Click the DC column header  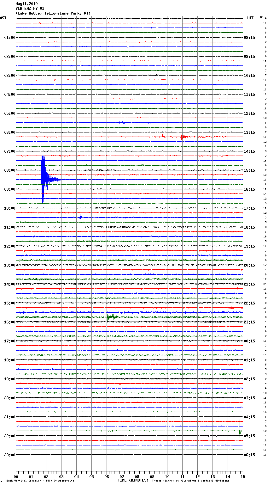coord(262,17)
